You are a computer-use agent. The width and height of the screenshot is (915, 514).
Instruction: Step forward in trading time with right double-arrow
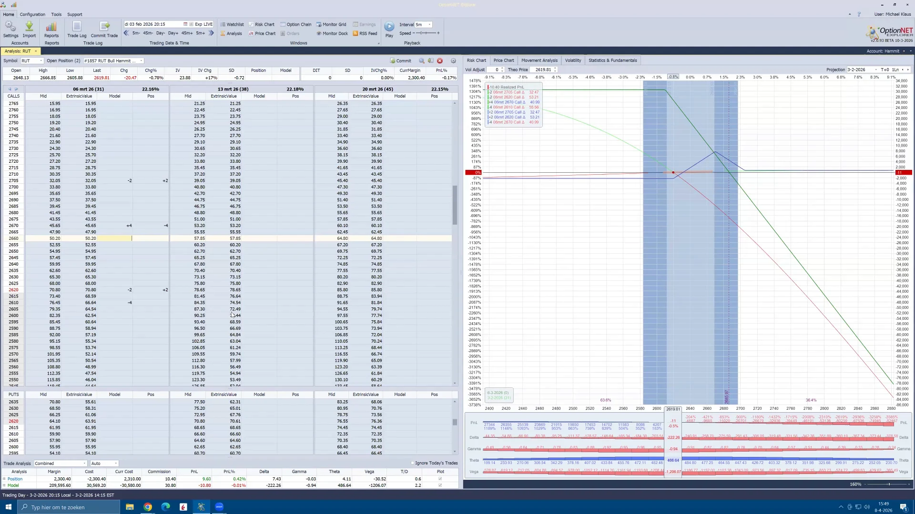tap(211, 33)
